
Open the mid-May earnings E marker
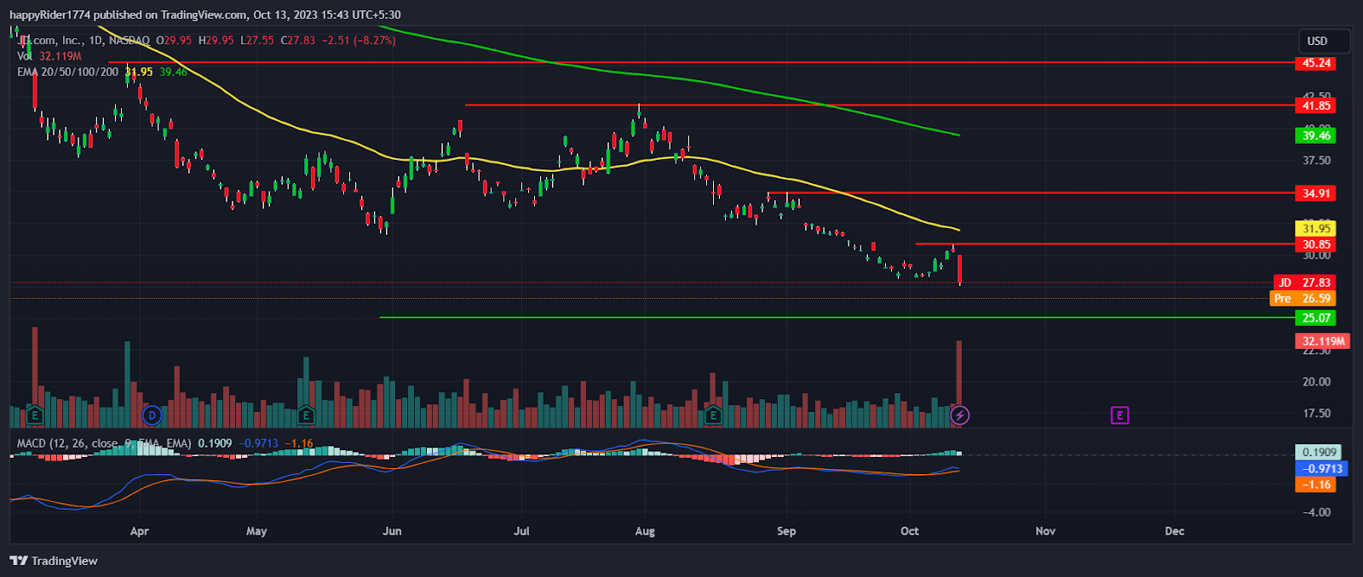coord(306,415)
